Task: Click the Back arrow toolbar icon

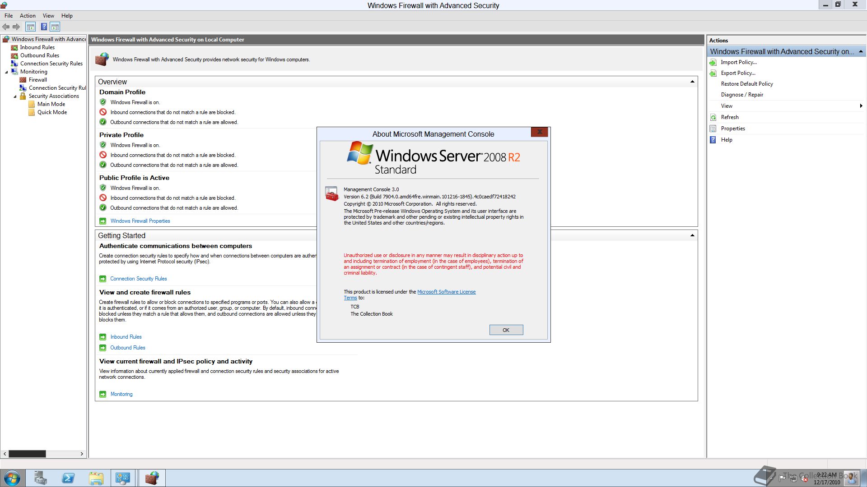Action: 6,27
